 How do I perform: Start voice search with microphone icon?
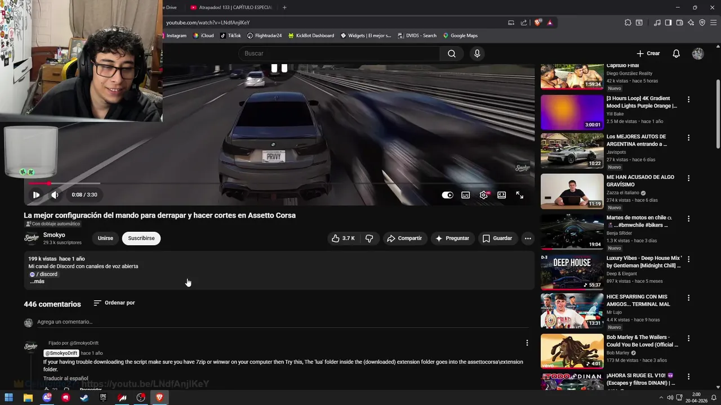[x=477, y=53]
